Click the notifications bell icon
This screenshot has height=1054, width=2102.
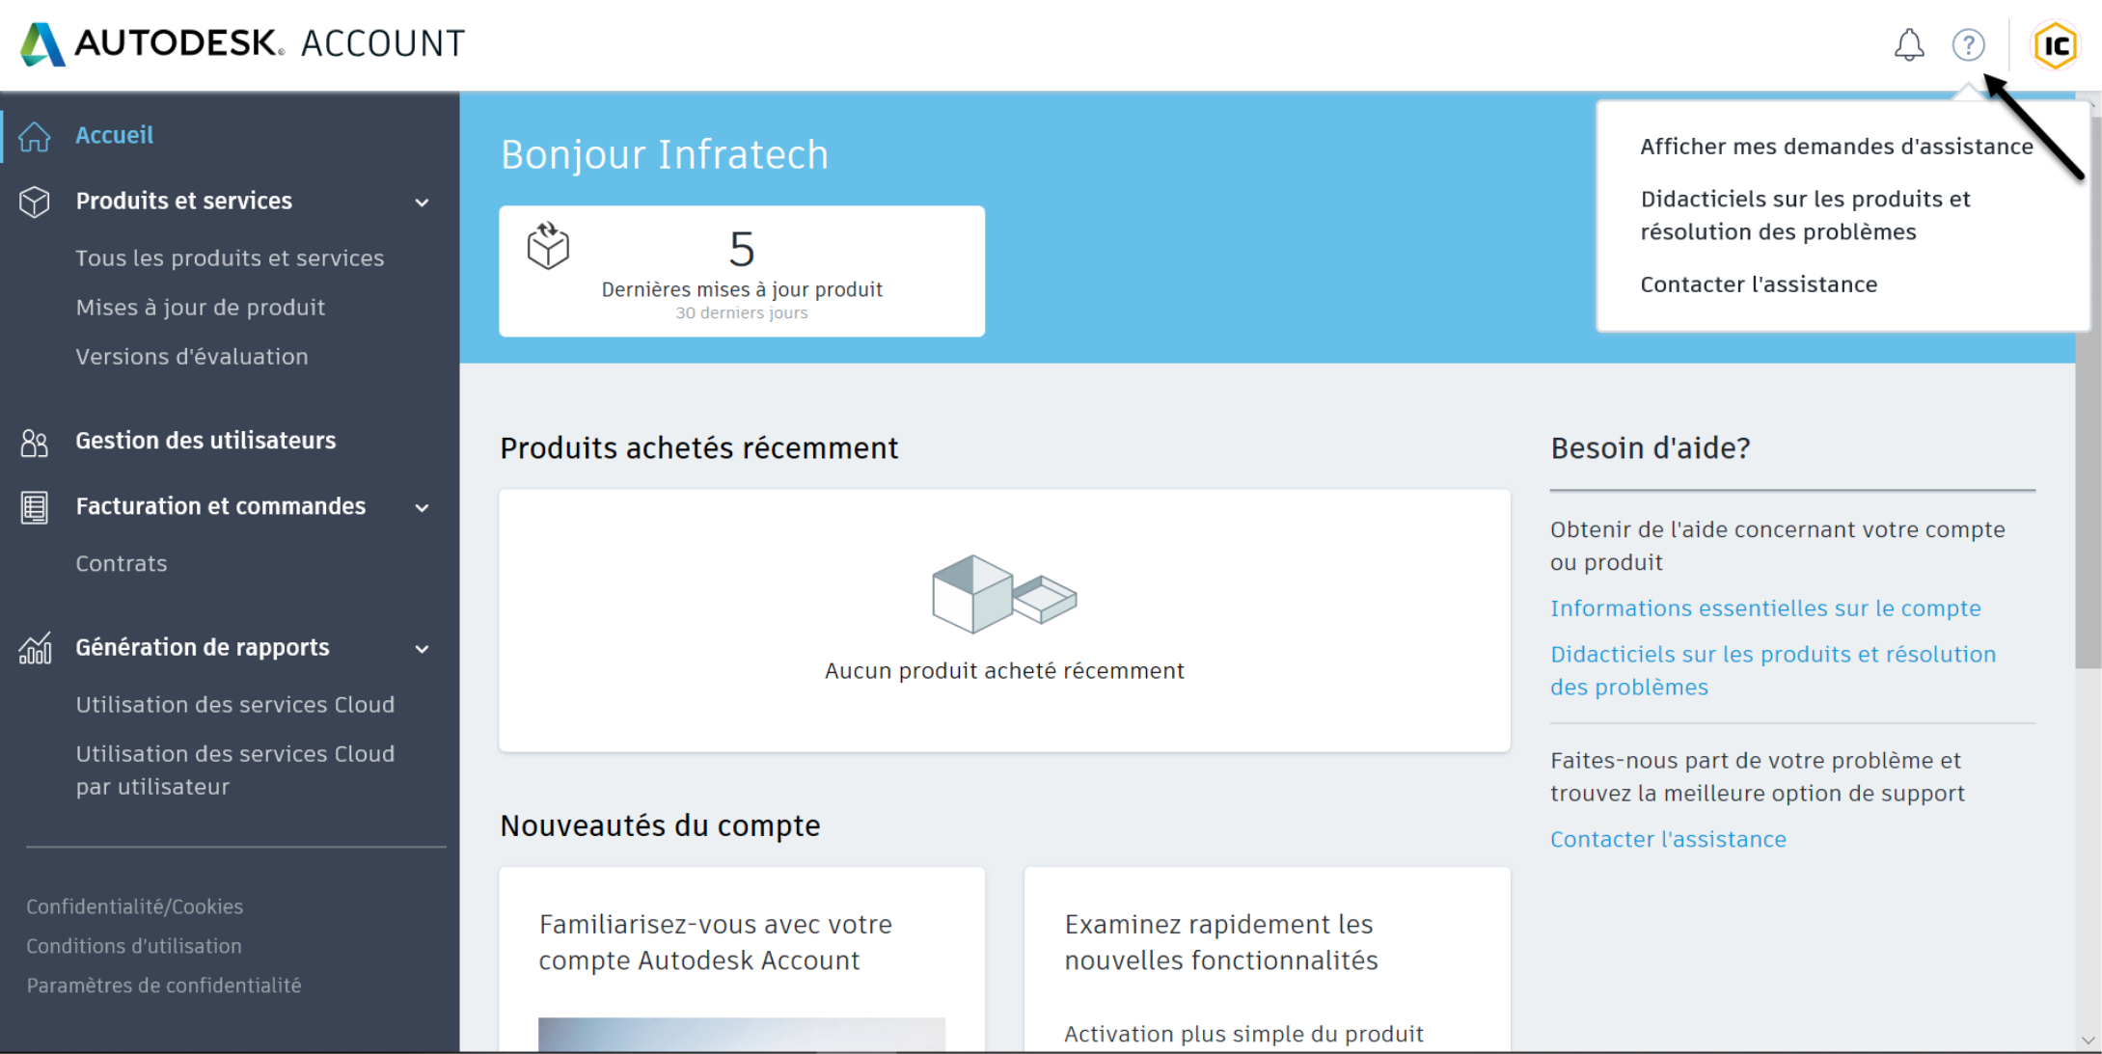1908,44
